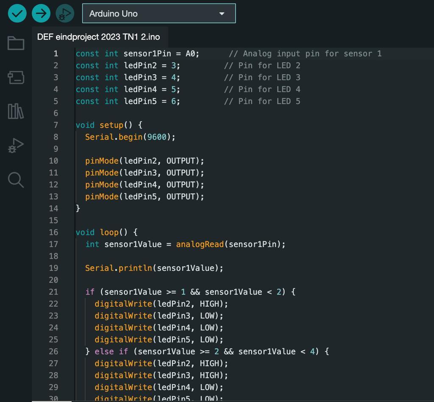The image size is (434, 402).
Task: Click the comment '// Pin for LED 2'
Action: pyautogui.click(x=262, y=65)
